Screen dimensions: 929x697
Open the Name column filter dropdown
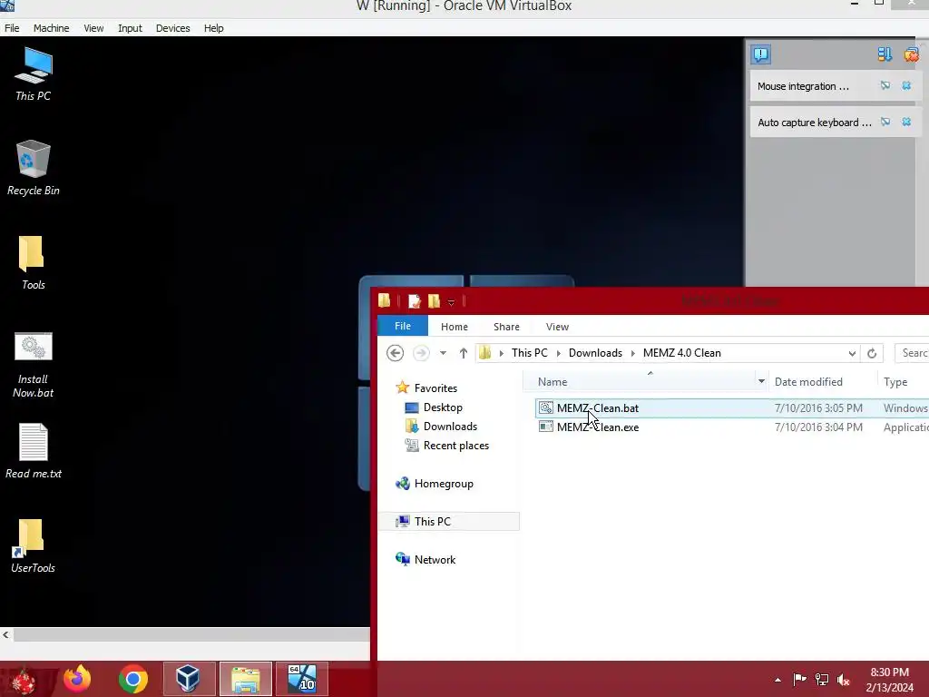(x=761, y=382)
